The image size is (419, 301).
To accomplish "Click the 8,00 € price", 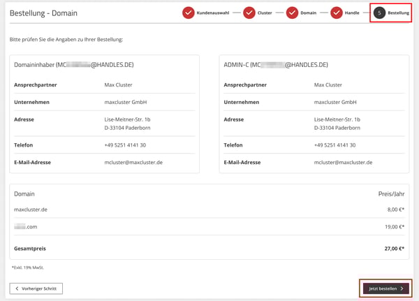I will click(x=396, y=210).
